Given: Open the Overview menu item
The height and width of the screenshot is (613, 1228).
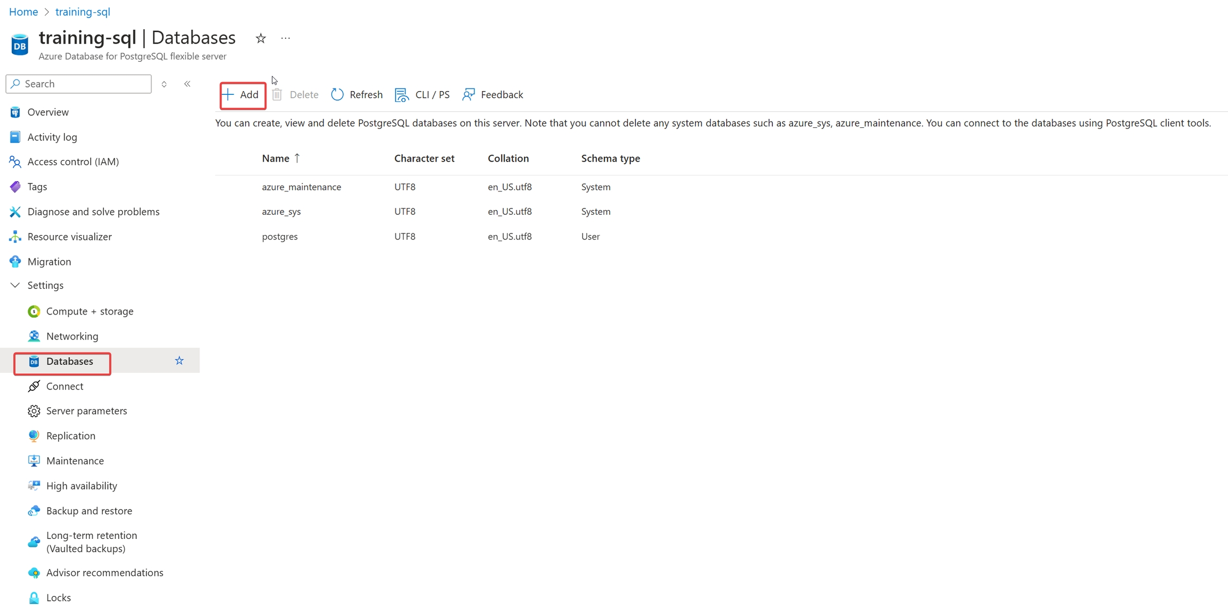Looking at the screenshot, I should point(48,112).
